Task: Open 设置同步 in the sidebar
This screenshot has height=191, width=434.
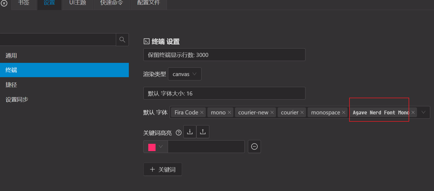Action: point(17,100)
